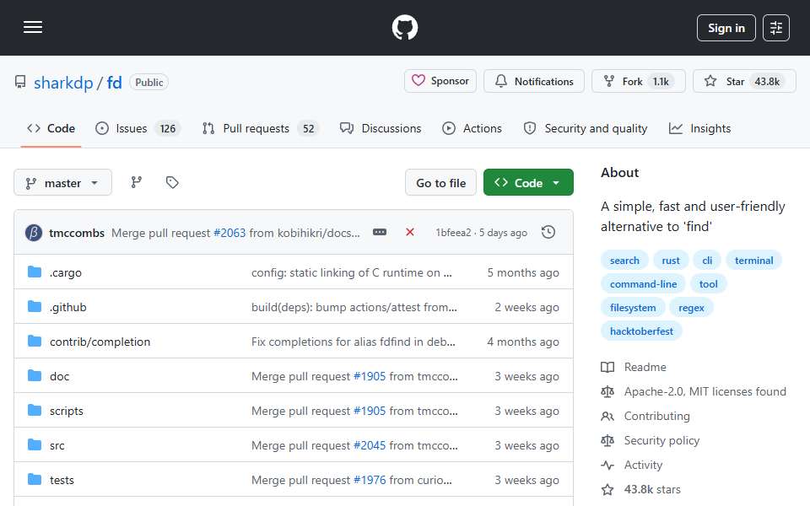Click the 1.1k fork count

(x=661, y=82)
